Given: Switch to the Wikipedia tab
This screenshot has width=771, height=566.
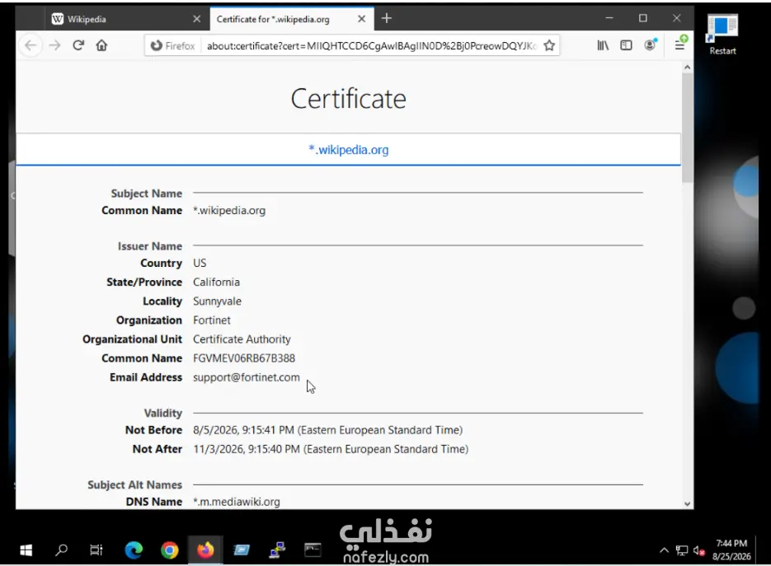Looking at the screenshot, I should (118, 19).
